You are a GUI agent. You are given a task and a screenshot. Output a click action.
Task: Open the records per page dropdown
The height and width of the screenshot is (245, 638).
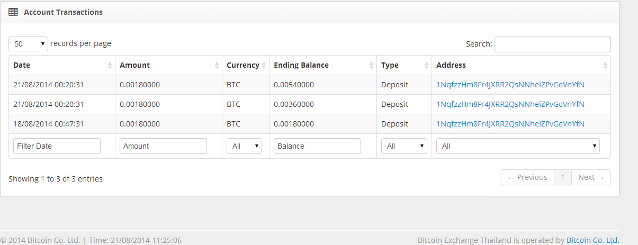(29, 44)
